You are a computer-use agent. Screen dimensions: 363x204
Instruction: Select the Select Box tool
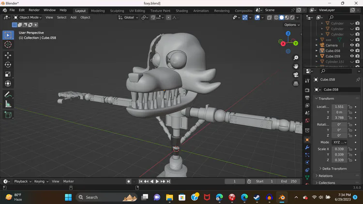(8, 35)
